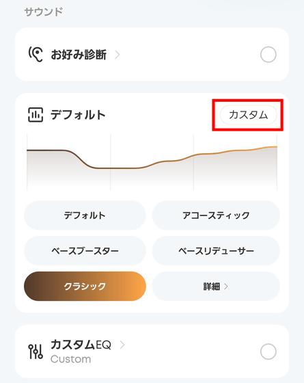Select the ベースリデューサー preset

click(x=216, y=251)
